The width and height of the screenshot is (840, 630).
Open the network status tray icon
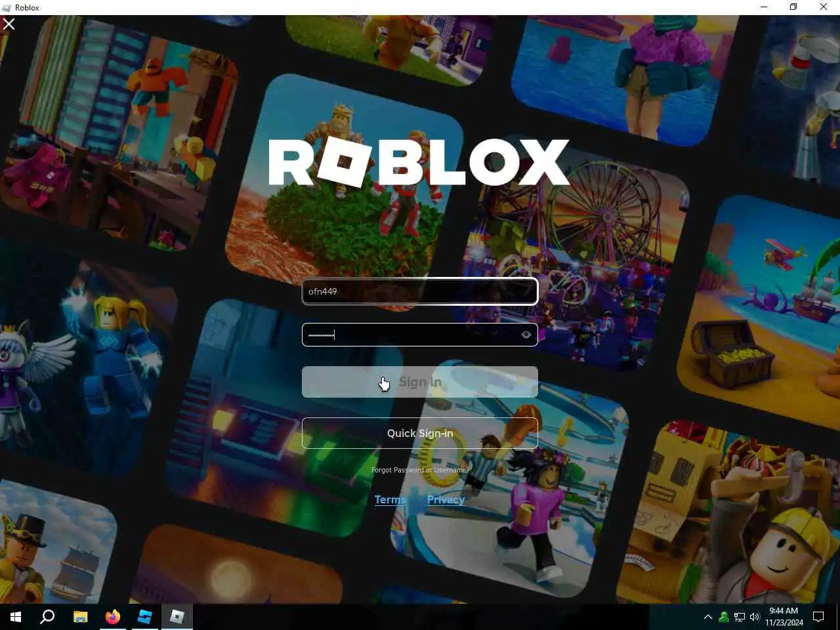pos(740,617)
